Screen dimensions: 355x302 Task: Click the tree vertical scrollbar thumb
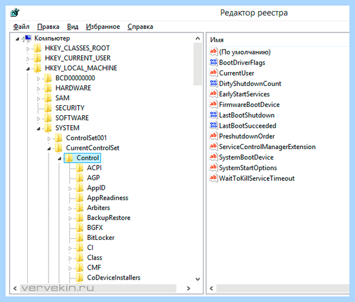198,64
